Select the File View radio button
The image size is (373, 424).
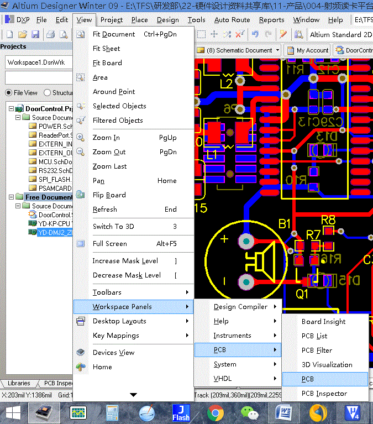[9, 93]
